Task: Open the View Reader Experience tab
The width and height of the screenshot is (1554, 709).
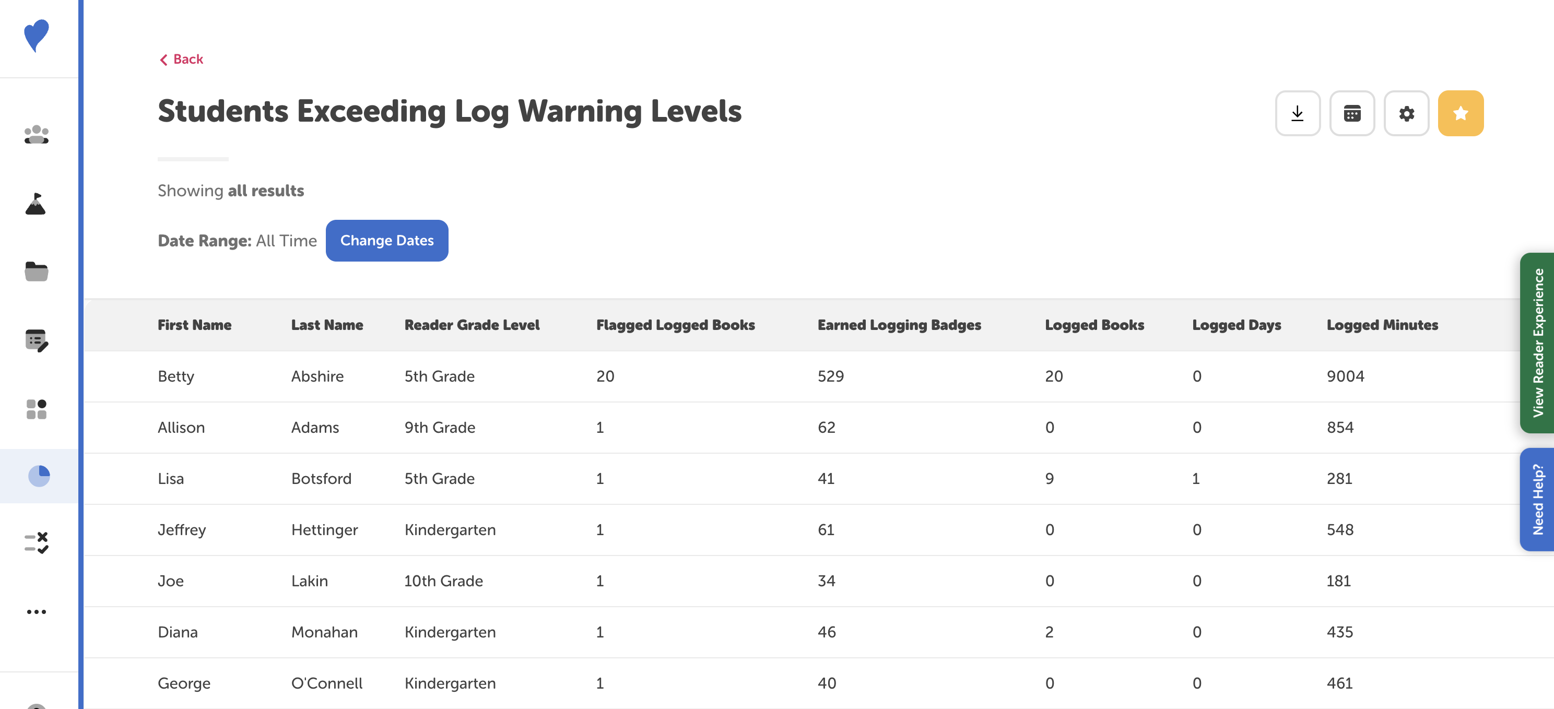Action: click(1538, 342)
